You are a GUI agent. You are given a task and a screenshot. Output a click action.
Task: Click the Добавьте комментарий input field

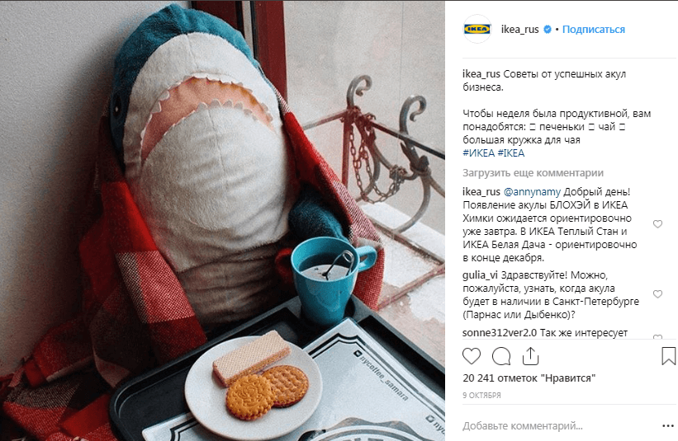pyautogui.click(x=557, y=426)
